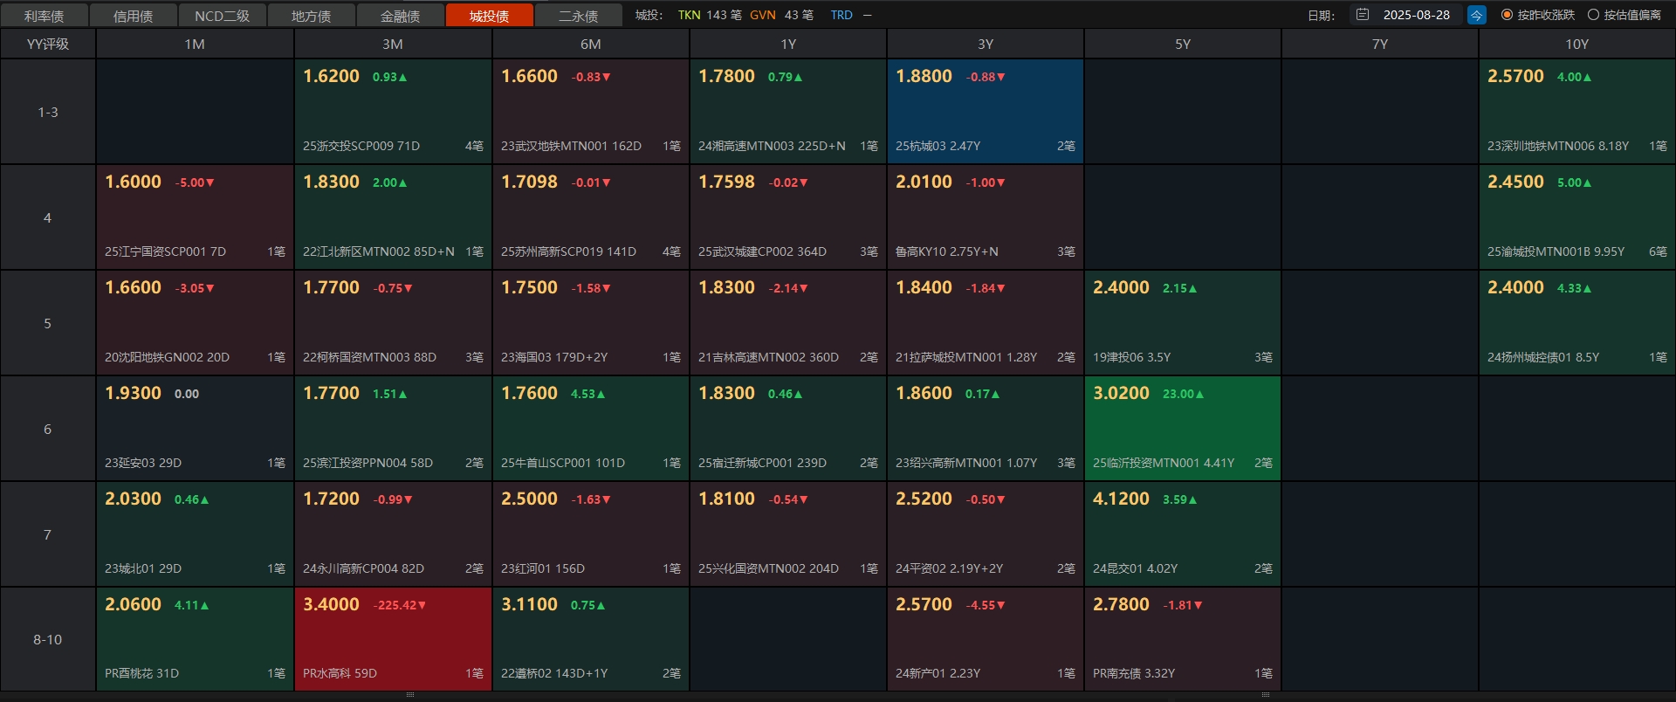Open the 25苏州高新SCP019 141D cell
The height and width of the screenshot is (702, 1676).
point(590,217)
